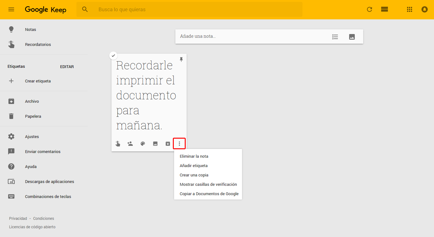
Task: Click the app downloads devices icon
Action: coord(11,181)
